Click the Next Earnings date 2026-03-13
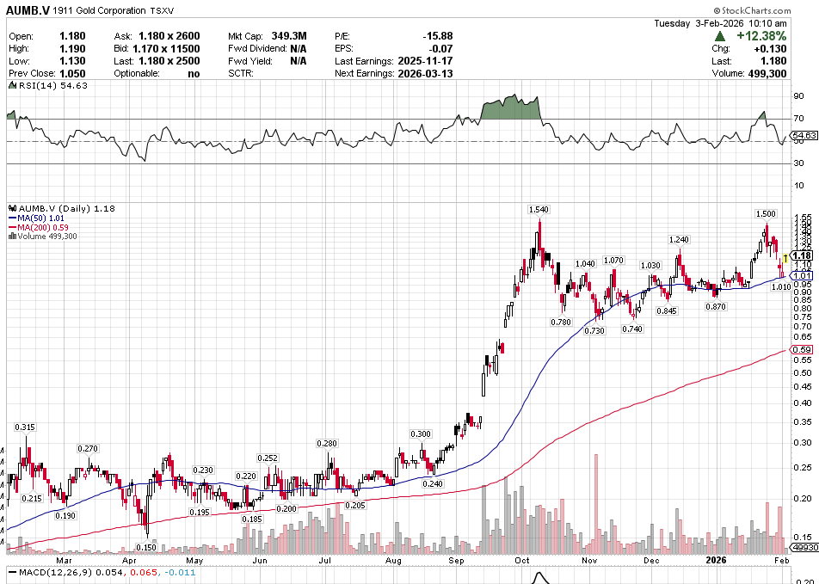This screenshot has width=819, height=584. click(425, 74)
